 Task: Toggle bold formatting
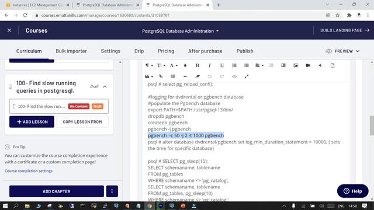tap(198, 65)
